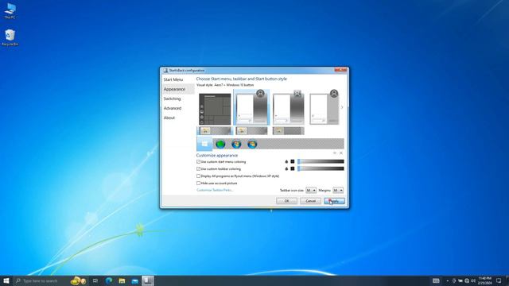
Task: Adjust the start menu coloring opacity slider
Action: click(x=321, y=161)
